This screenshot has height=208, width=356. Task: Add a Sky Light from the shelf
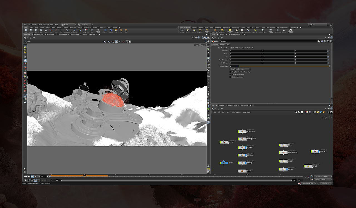(x=237, y=31)
